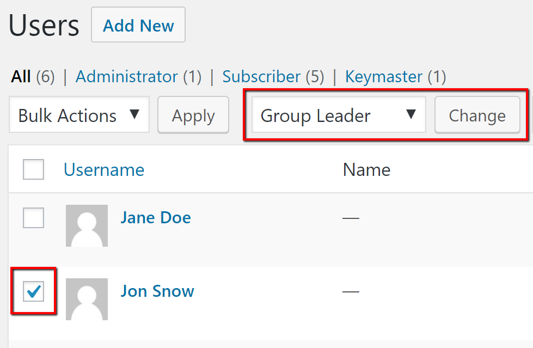
Task: Sort by the Username column header
Action: click(x=104, y=170)
